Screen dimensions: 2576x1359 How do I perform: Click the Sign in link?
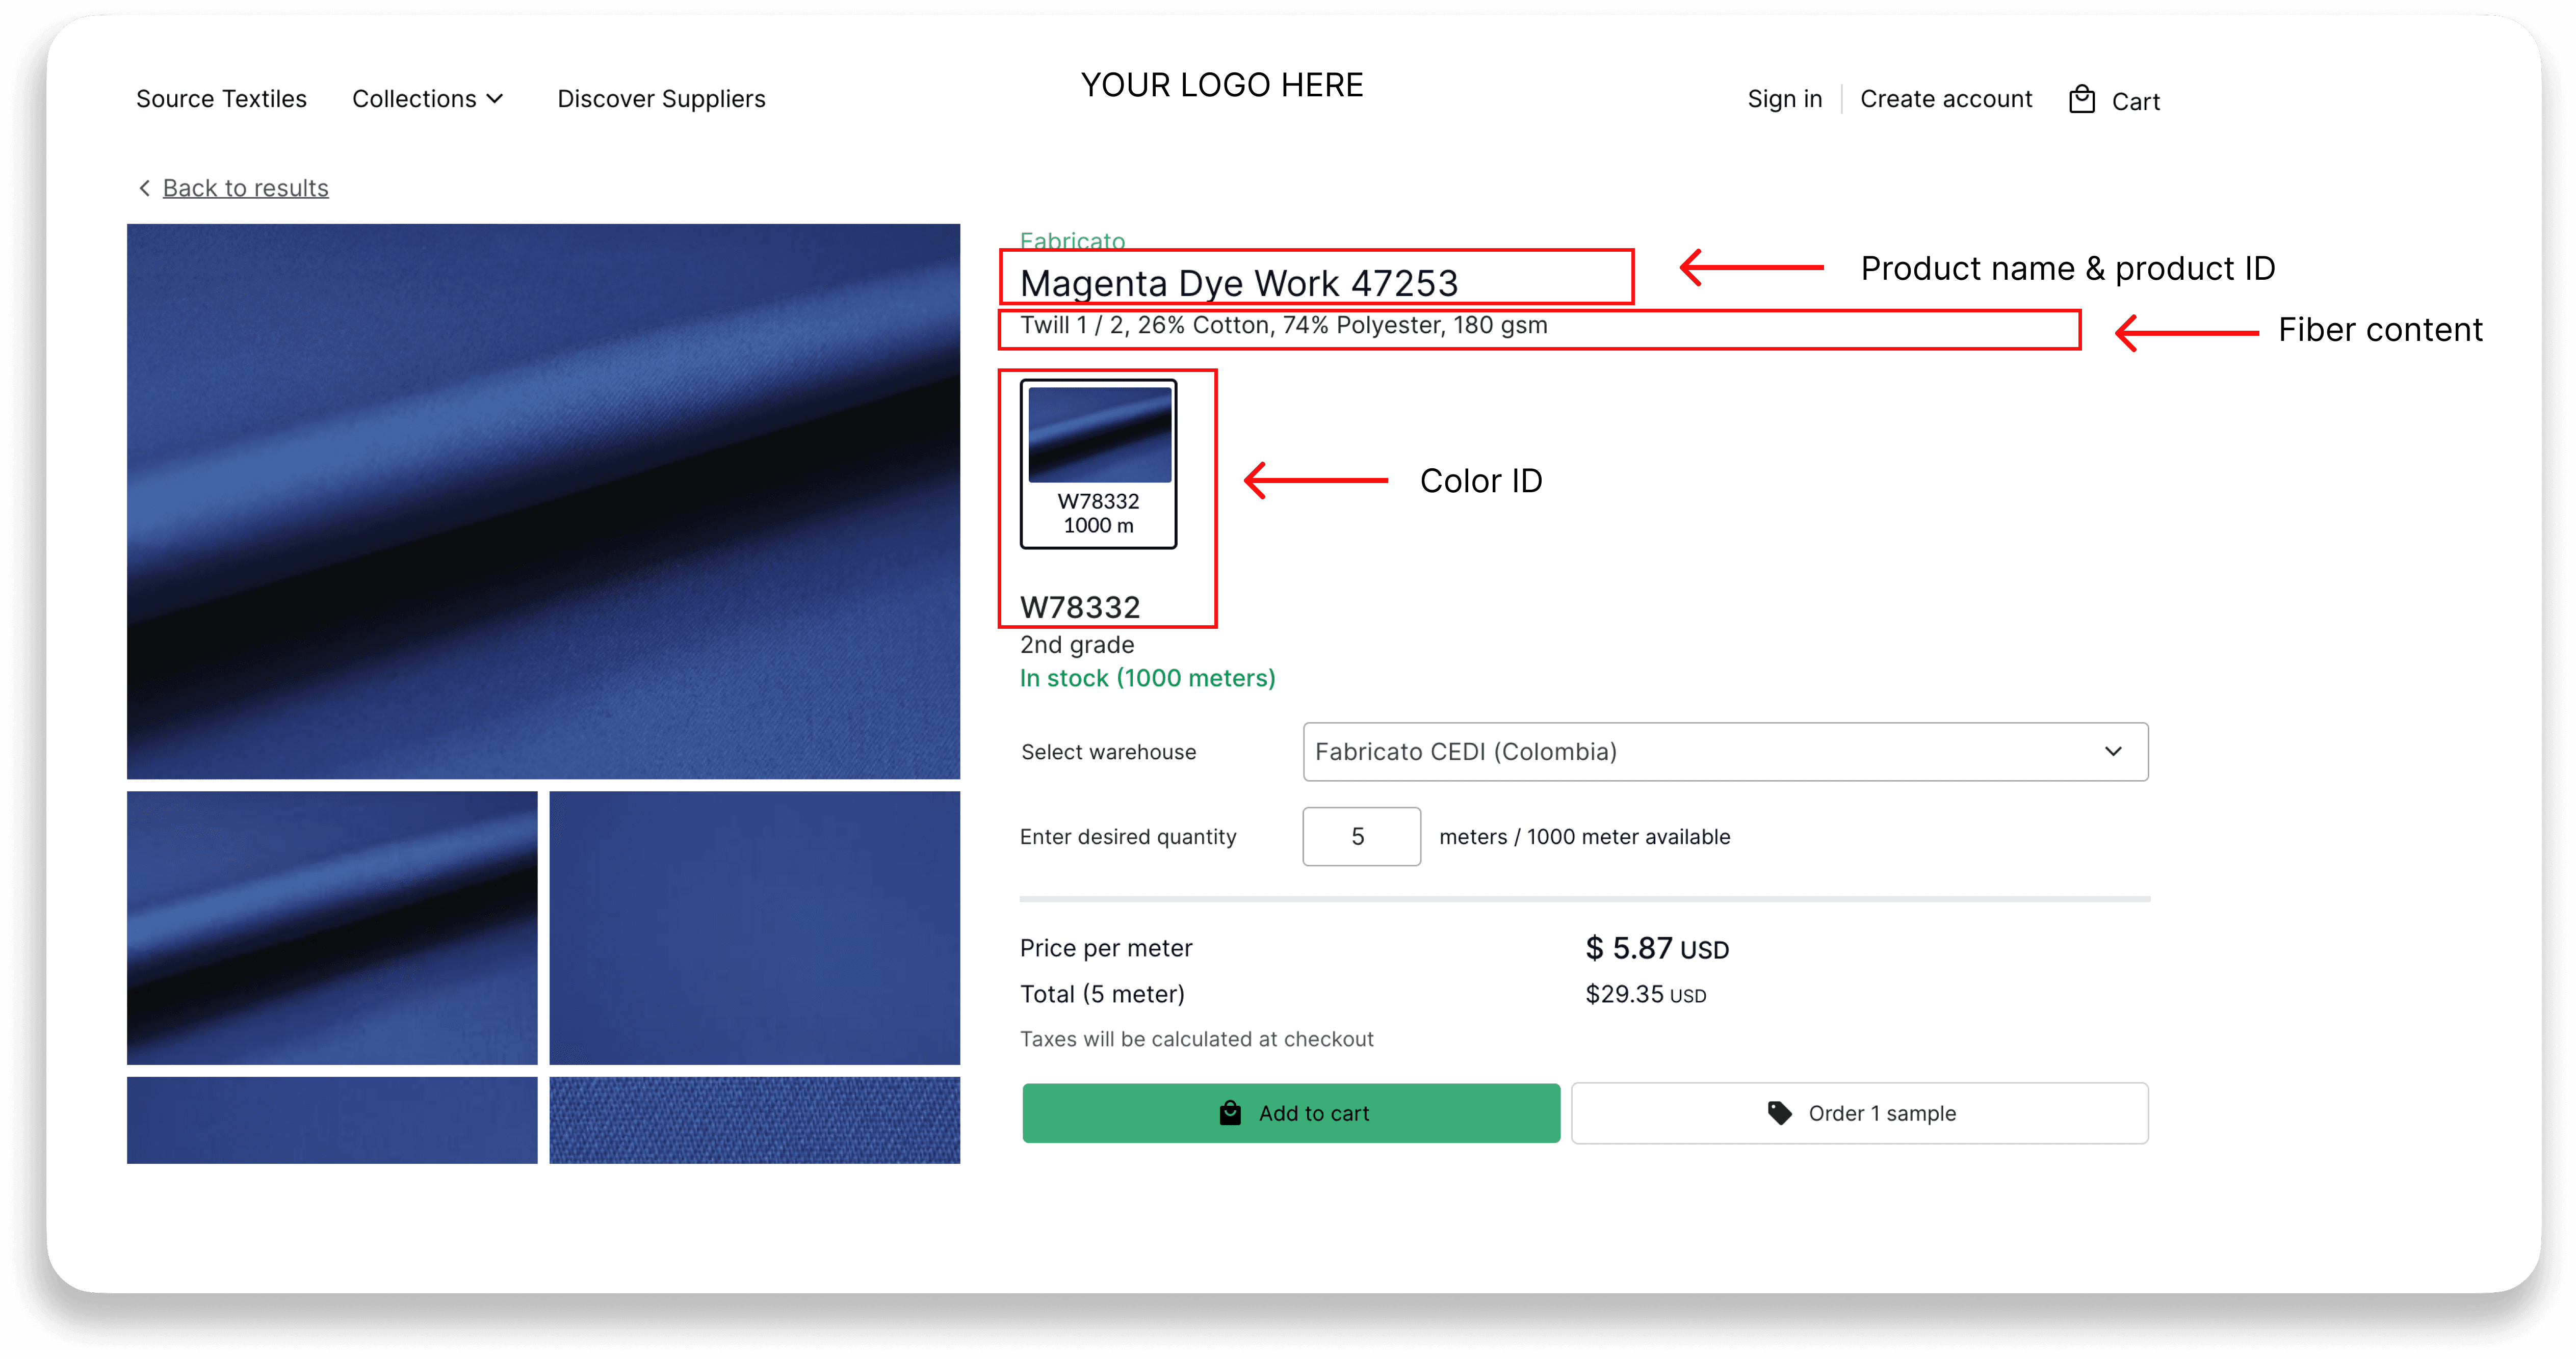(1784, 99)
